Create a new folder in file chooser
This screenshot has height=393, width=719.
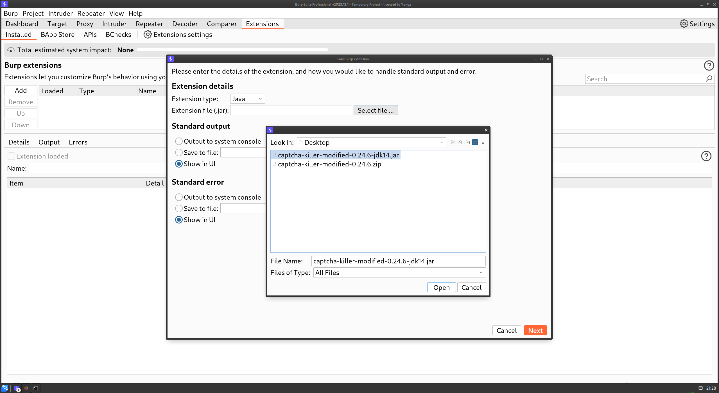[x=468, y=142]
